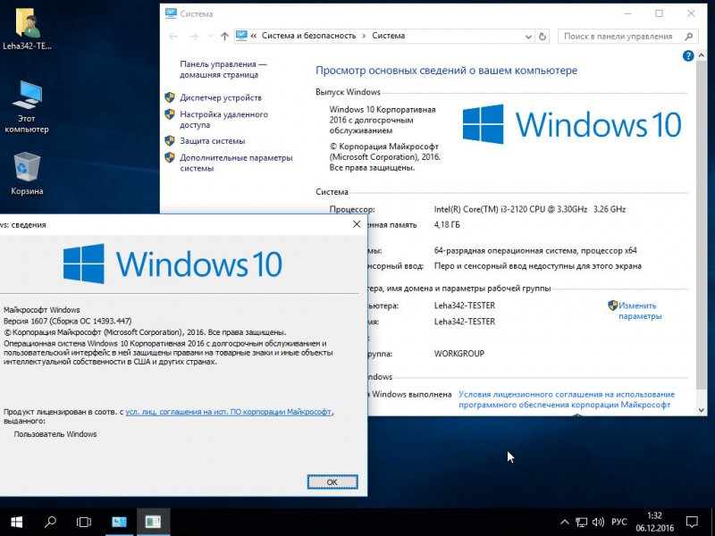This screenshot has width=715, height=536.
Task: Open taskbar search magnifier
Action: pyautogui.click(x=50, y=522)
